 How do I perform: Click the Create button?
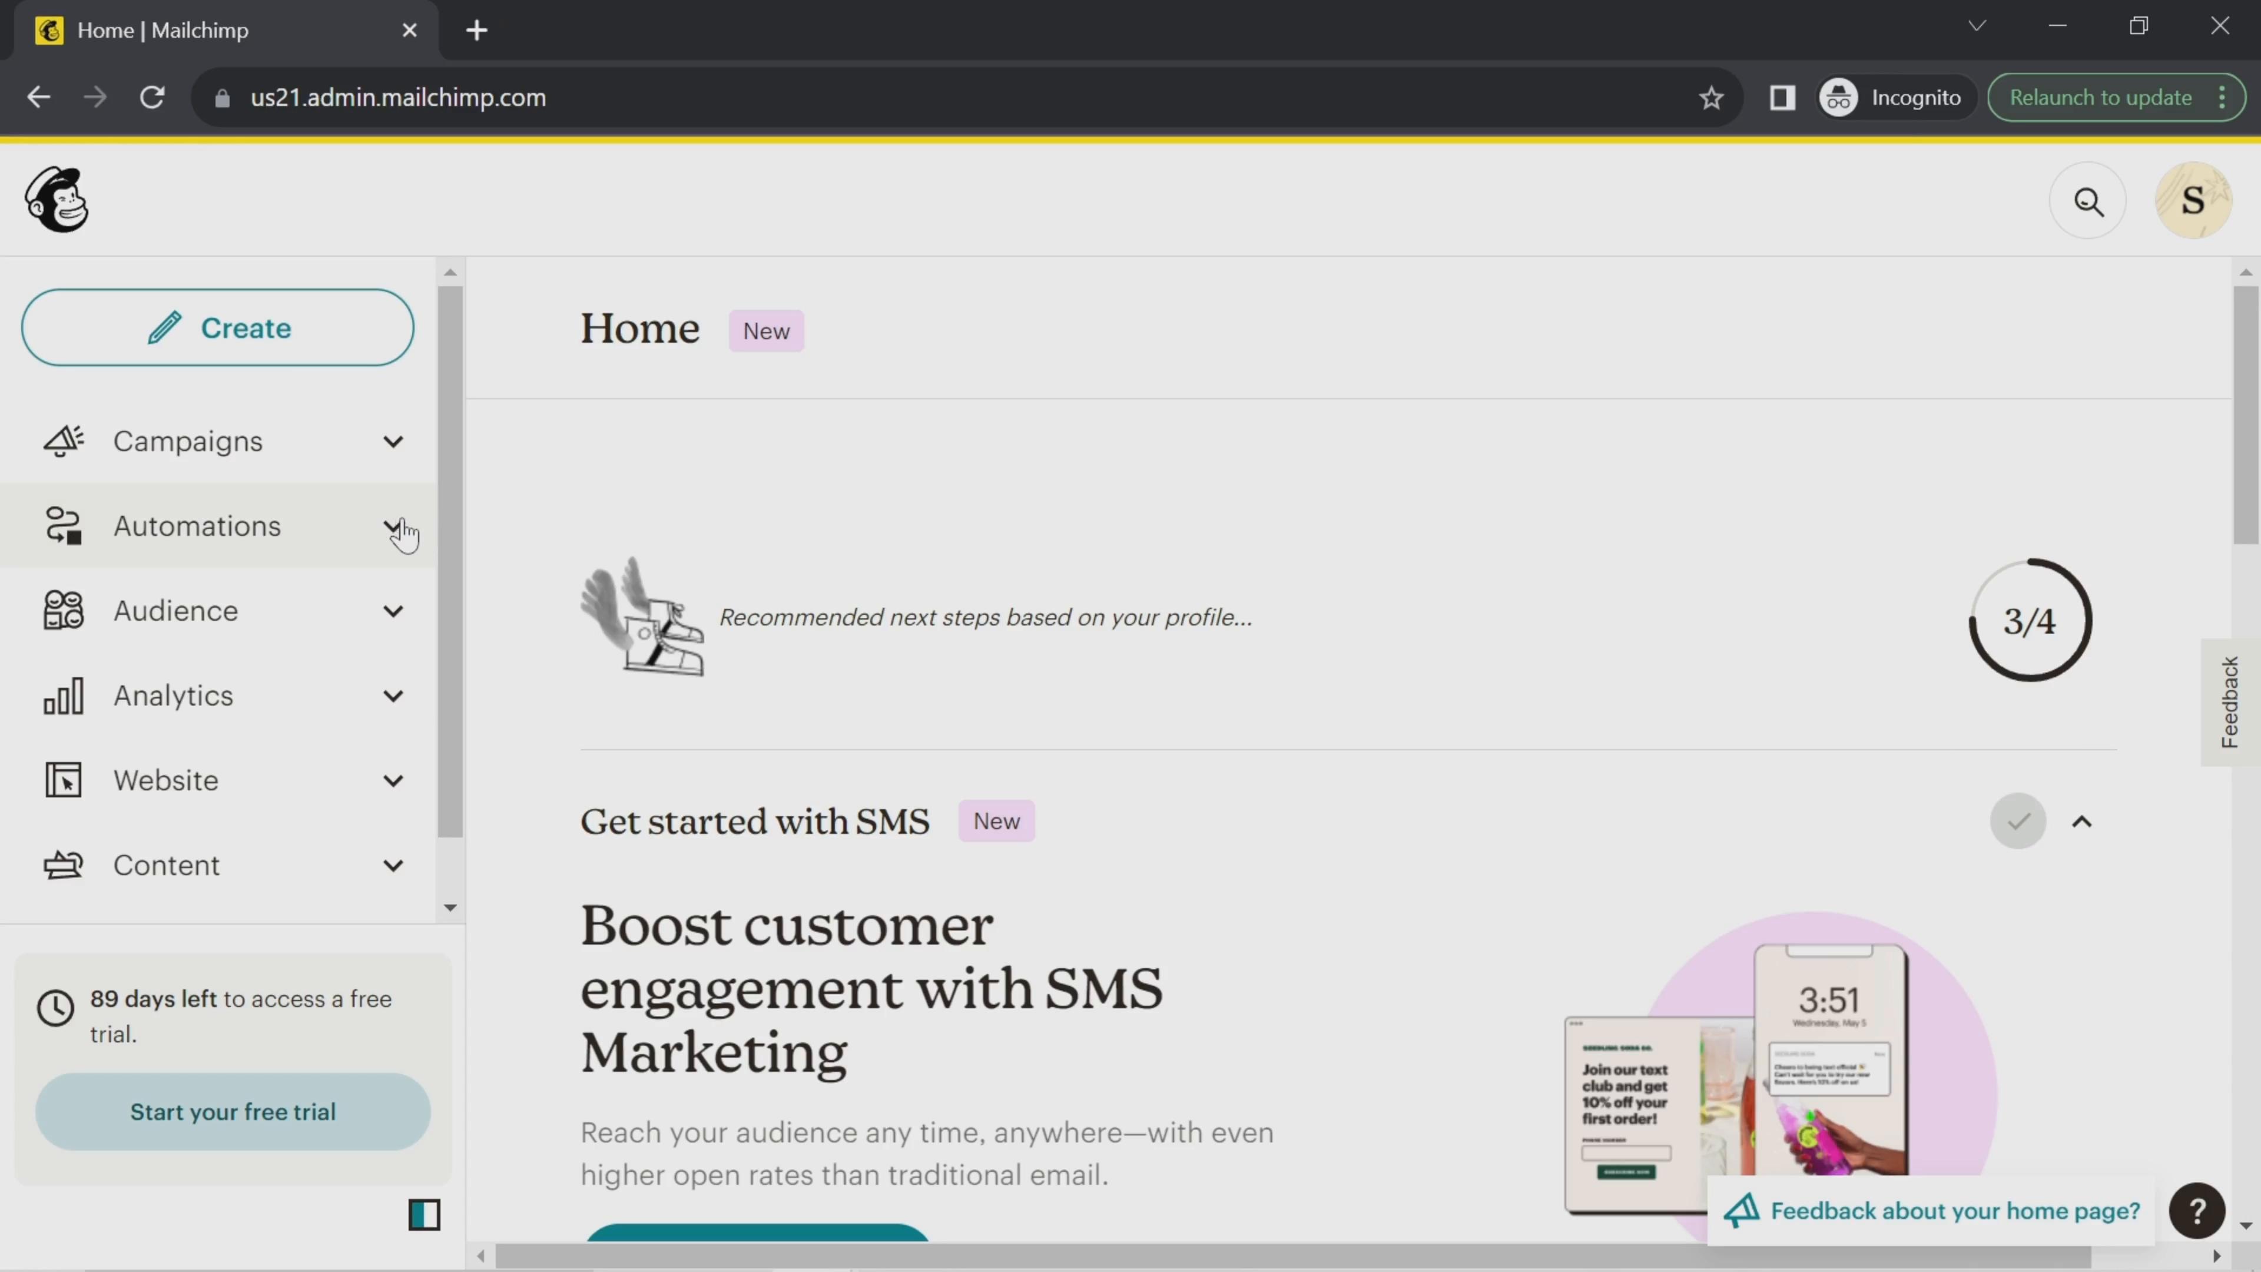pos(219,327)
